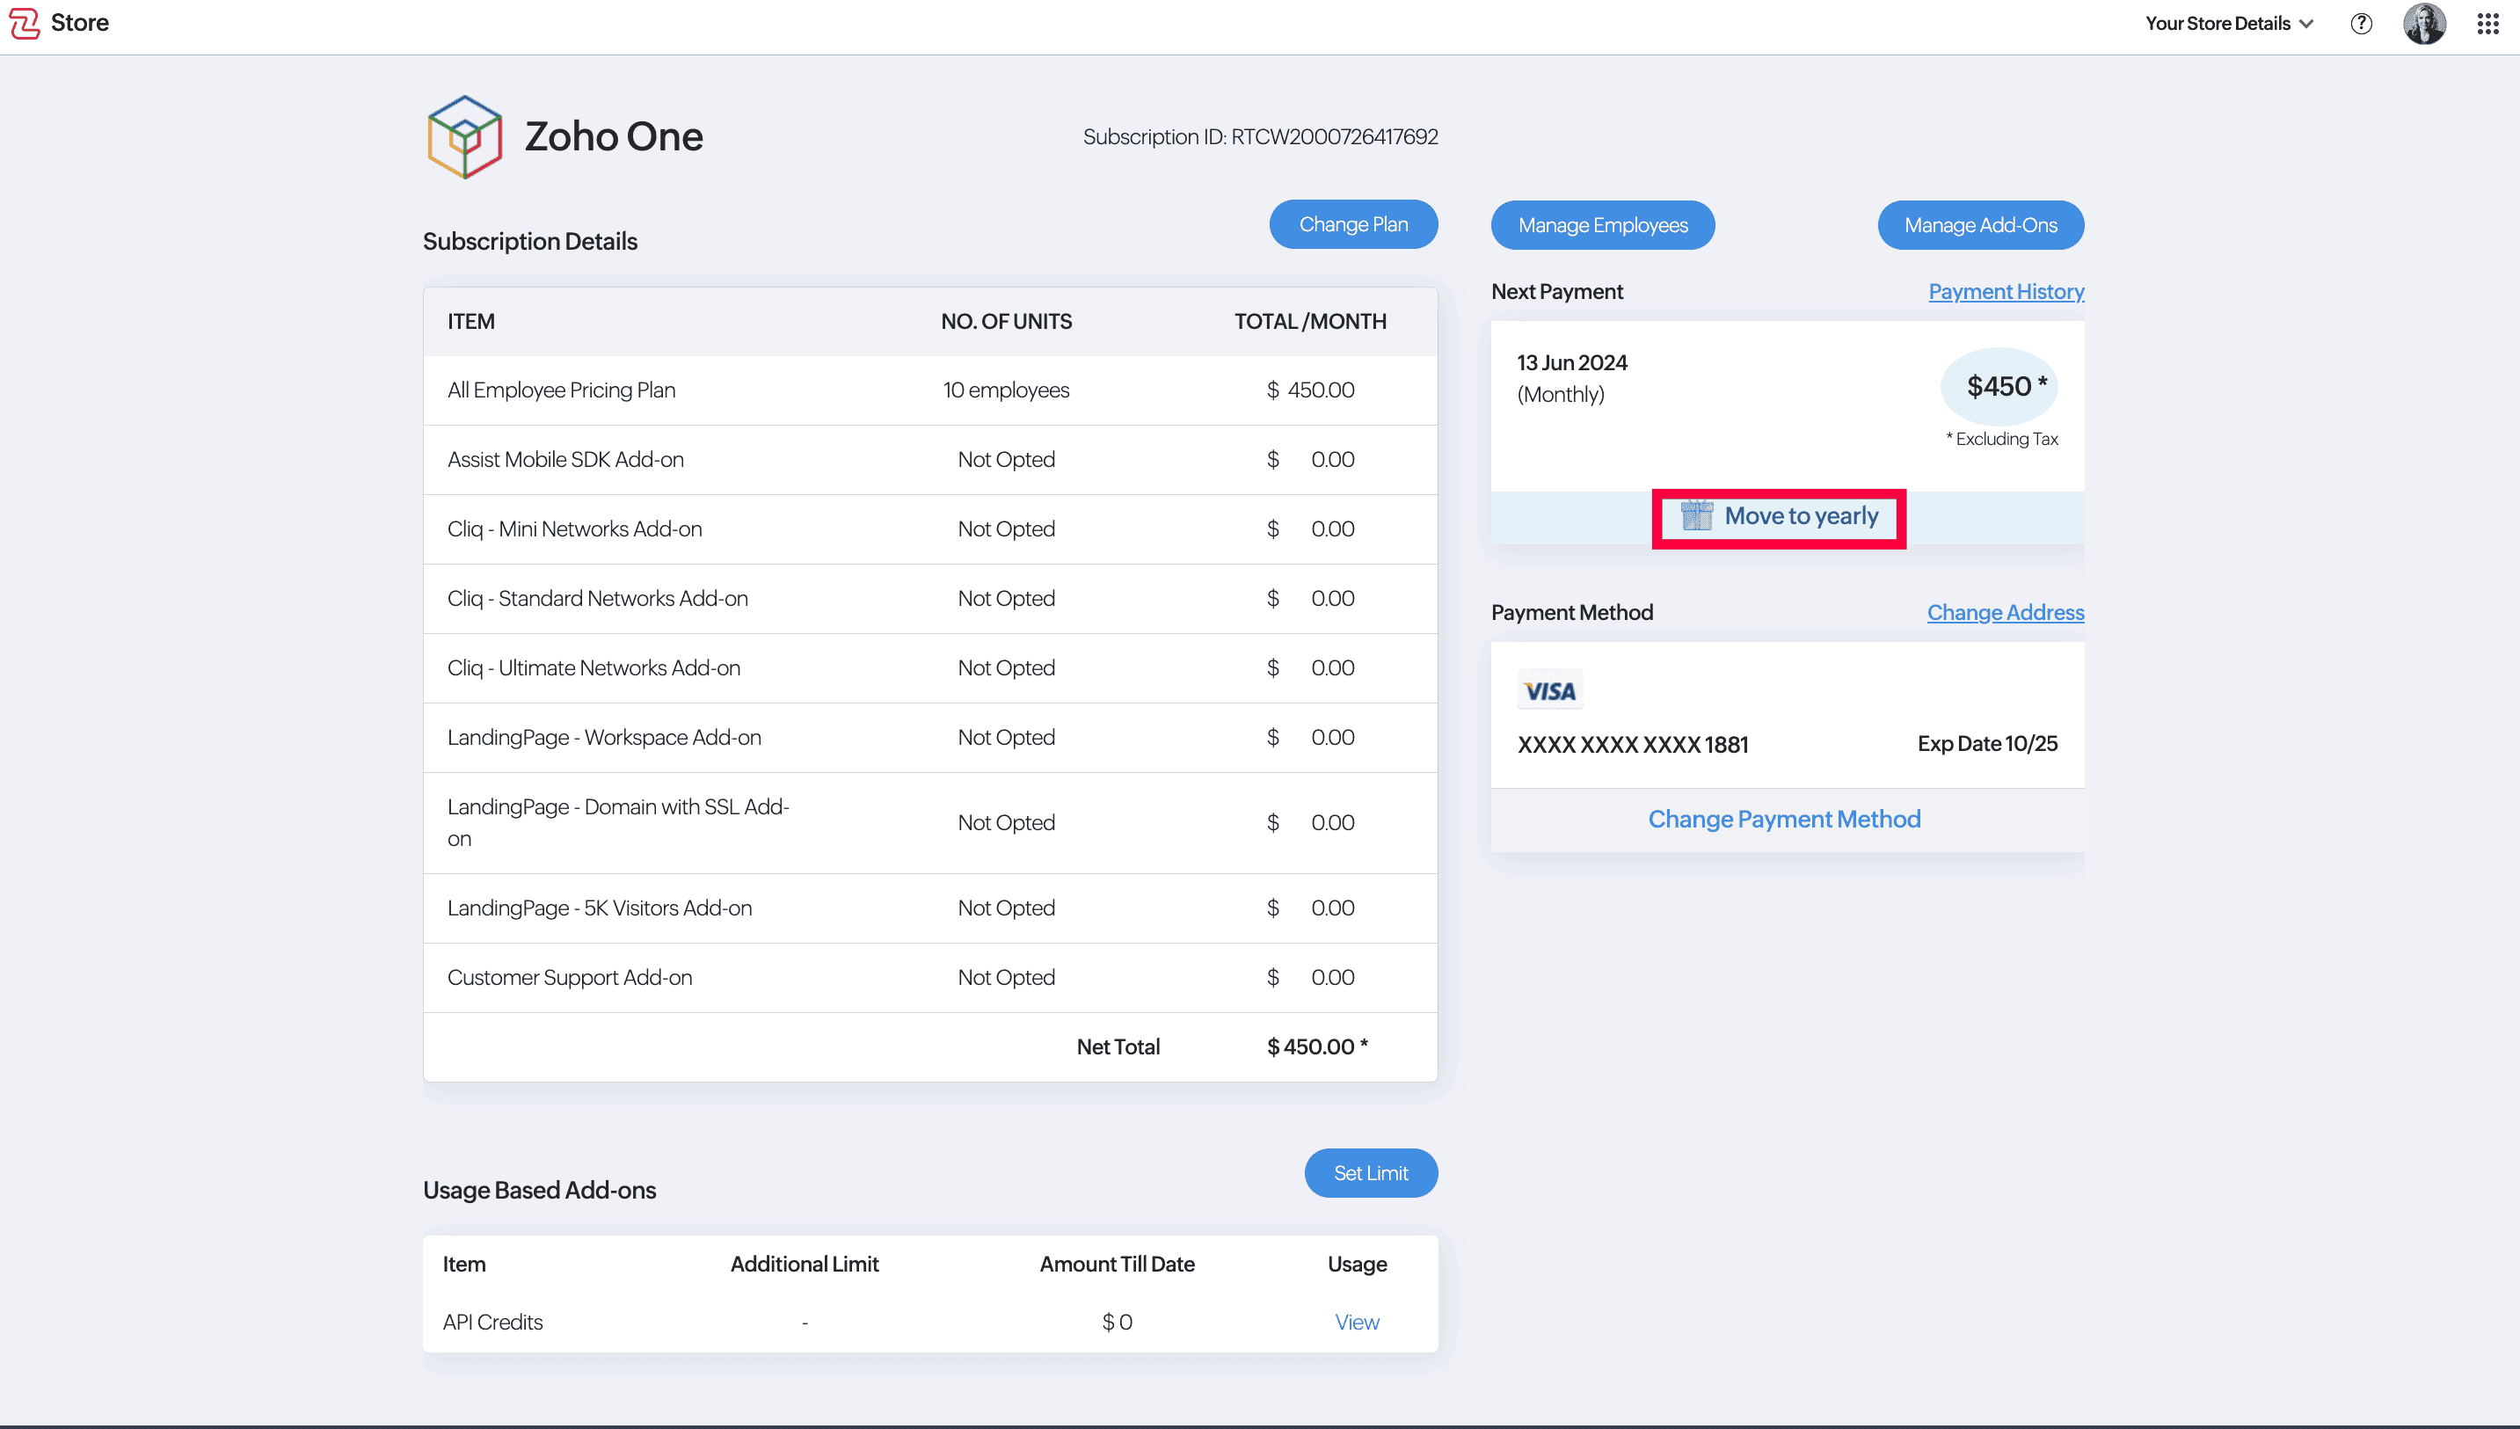2520x1429 pixels.
Task: Click the user profile avatar
Action: point(2424,24)
